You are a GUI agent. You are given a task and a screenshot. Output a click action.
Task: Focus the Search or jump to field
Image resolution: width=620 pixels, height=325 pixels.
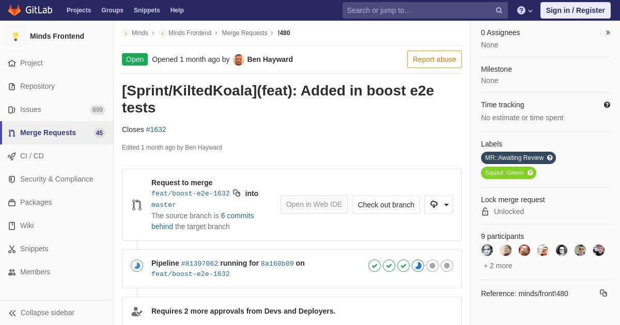tap(419, 10)
